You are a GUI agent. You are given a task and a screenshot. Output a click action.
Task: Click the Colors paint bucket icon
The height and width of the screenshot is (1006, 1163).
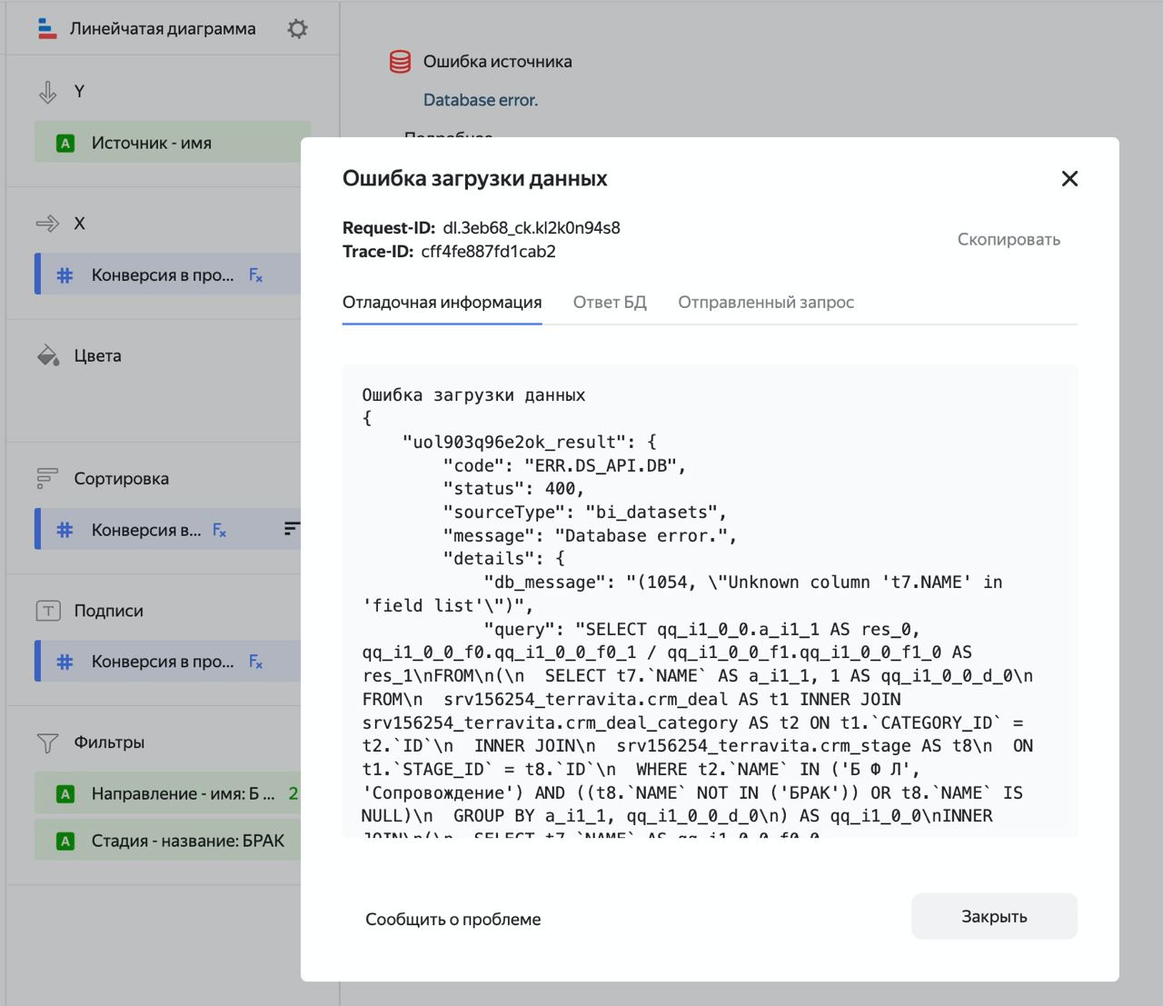coord(47,355)
